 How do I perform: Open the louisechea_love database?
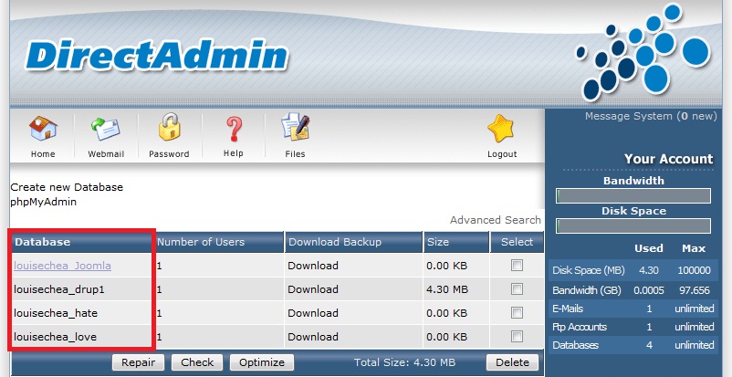(x=55, y=336)
